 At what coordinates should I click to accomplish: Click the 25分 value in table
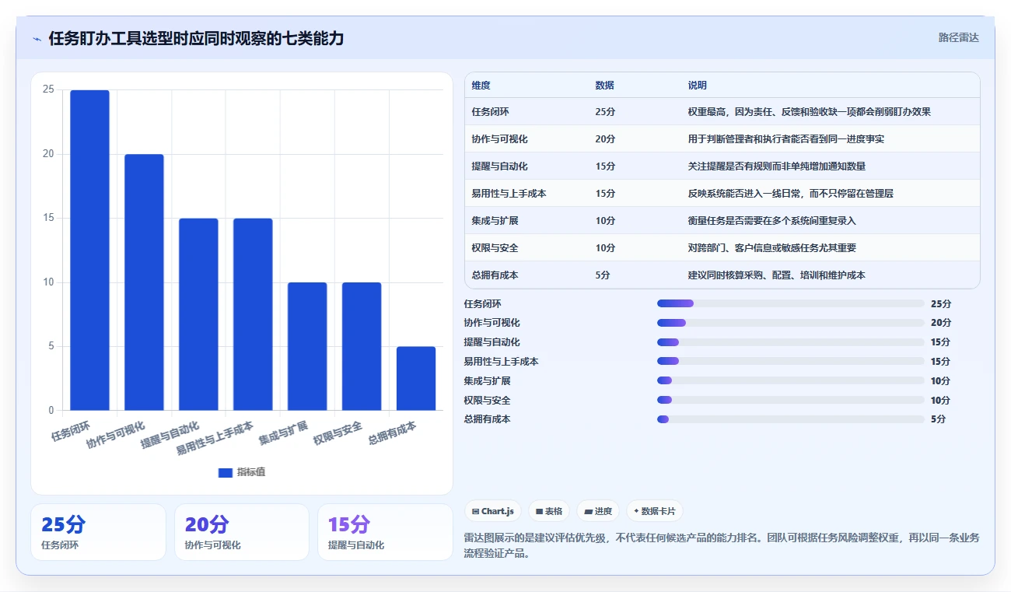click(x=605, y=112)
